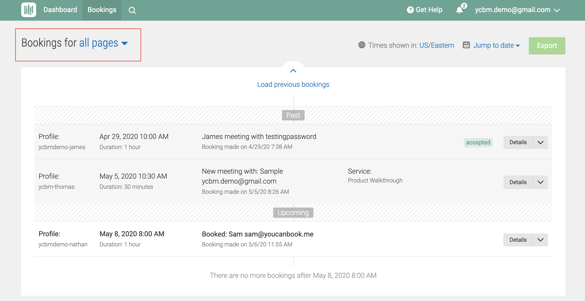Go to the Dashboard tab

click(x=60, y=10)
